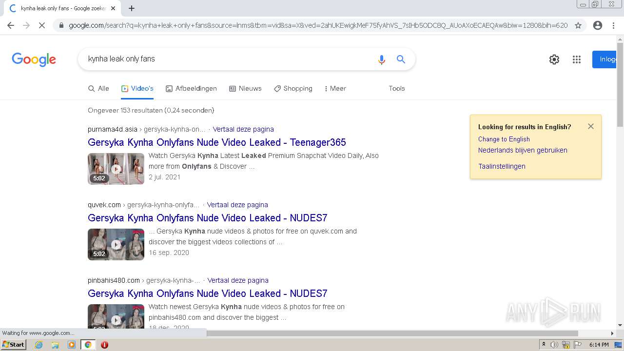Open the volume speaker tray icon
This screenshot has width=624, height=351.
coord(554,345)
